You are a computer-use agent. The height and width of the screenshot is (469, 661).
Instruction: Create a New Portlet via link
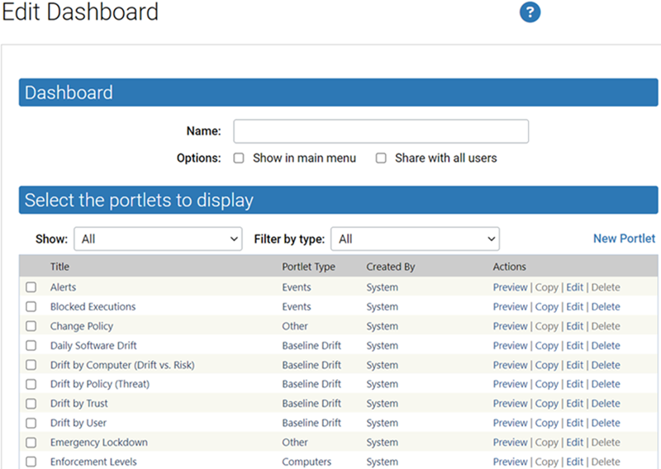tap(625, 239)
